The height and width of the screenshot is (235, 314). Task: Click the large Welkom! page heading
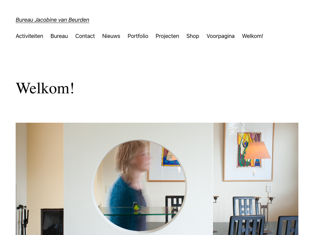(x=45, y=88)
